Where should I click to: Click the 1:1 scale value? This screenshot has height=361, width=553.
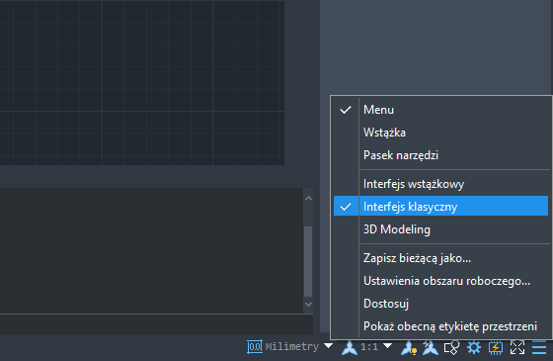point(369,347)
